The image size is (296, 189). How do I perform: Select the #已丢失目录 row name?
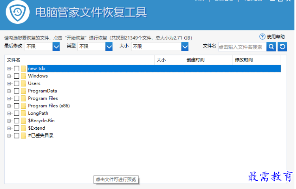click(x=41, y=136)
